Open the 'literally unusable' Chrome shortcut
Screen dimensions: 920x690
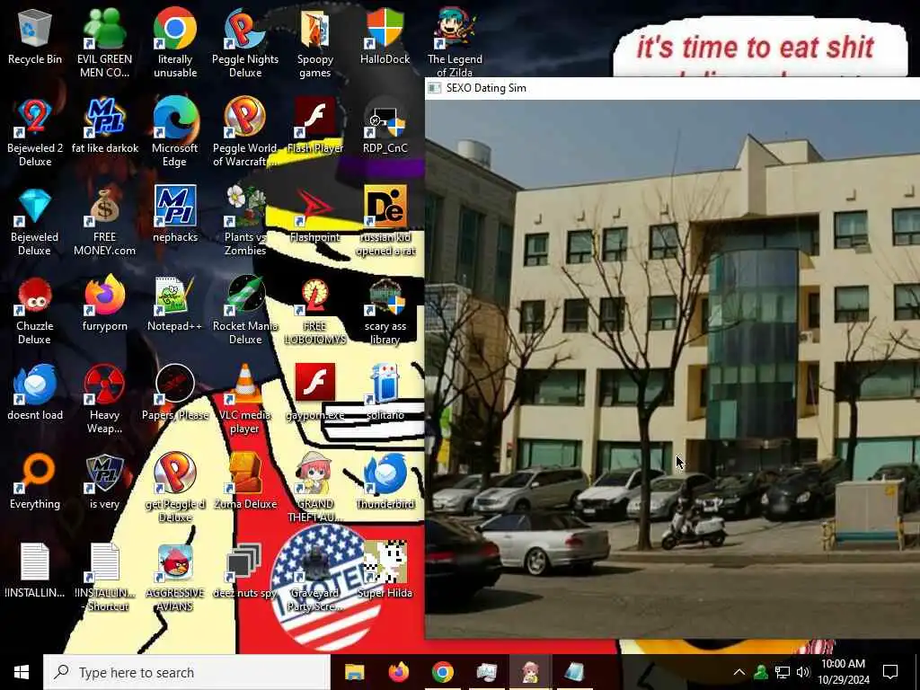pyautogui.click(x=175, y=42)
